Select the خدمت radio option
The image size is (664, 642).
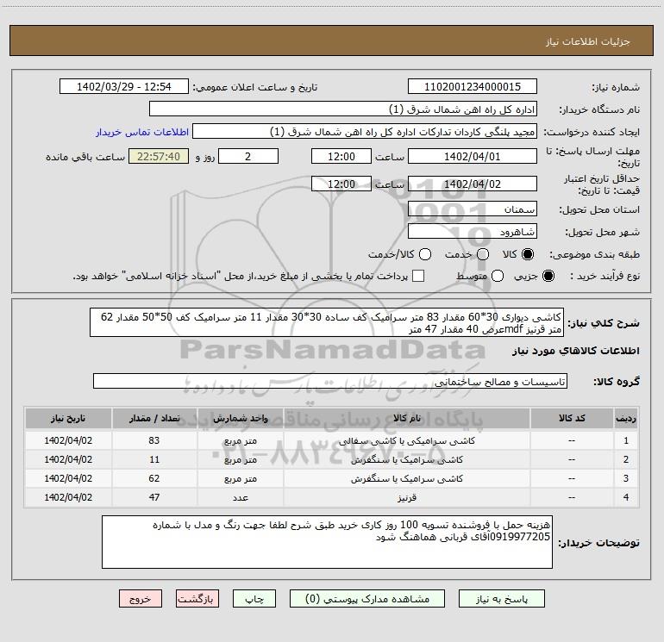point(482,254)
